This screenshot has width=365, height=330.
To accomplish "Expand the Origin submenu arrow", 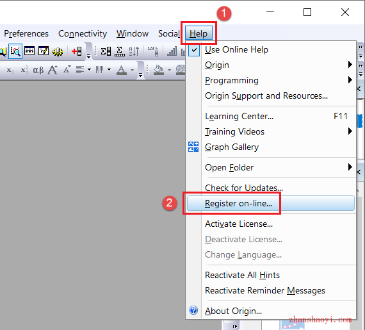I will coord(350,65).
